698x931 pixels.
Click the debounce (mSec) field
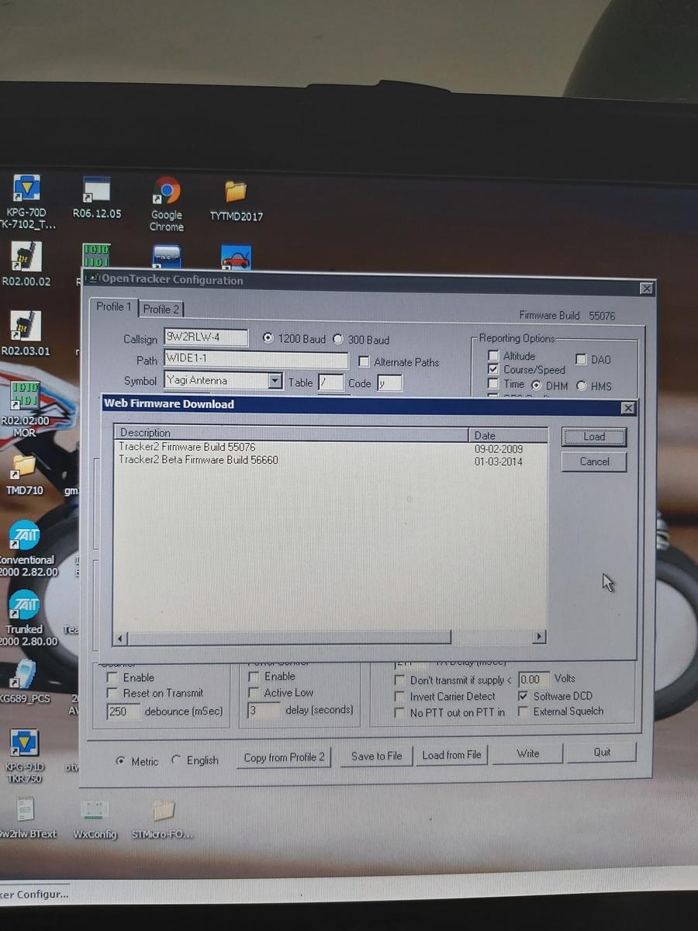(123, 711)
